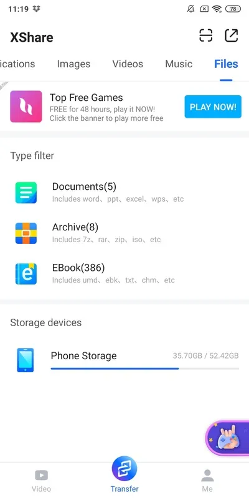The height and width of the screenshot is (498, 249).
Task: Tap the pink Top Free Games icon
Action: [26, 106]
